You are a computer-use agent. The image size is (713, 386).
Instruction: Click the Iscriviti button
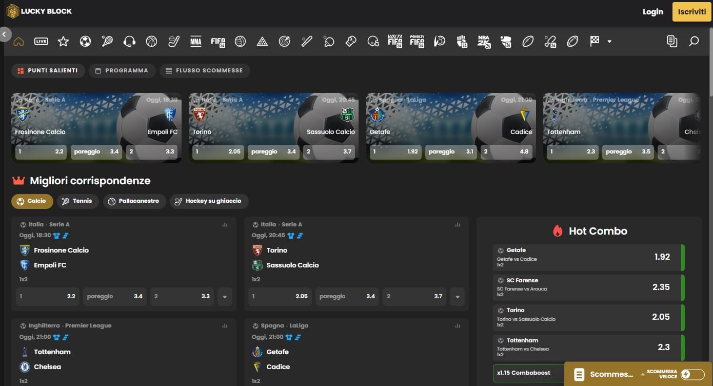click(692, 12)
